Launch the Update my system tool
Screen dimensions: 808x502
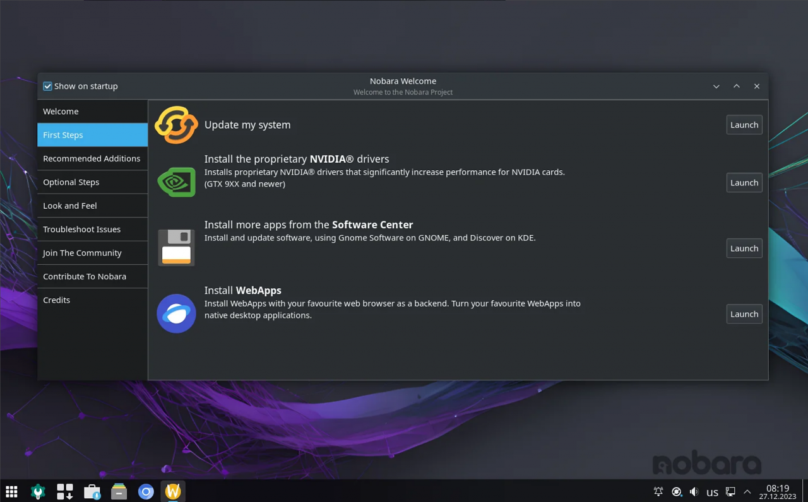[744, 125]
